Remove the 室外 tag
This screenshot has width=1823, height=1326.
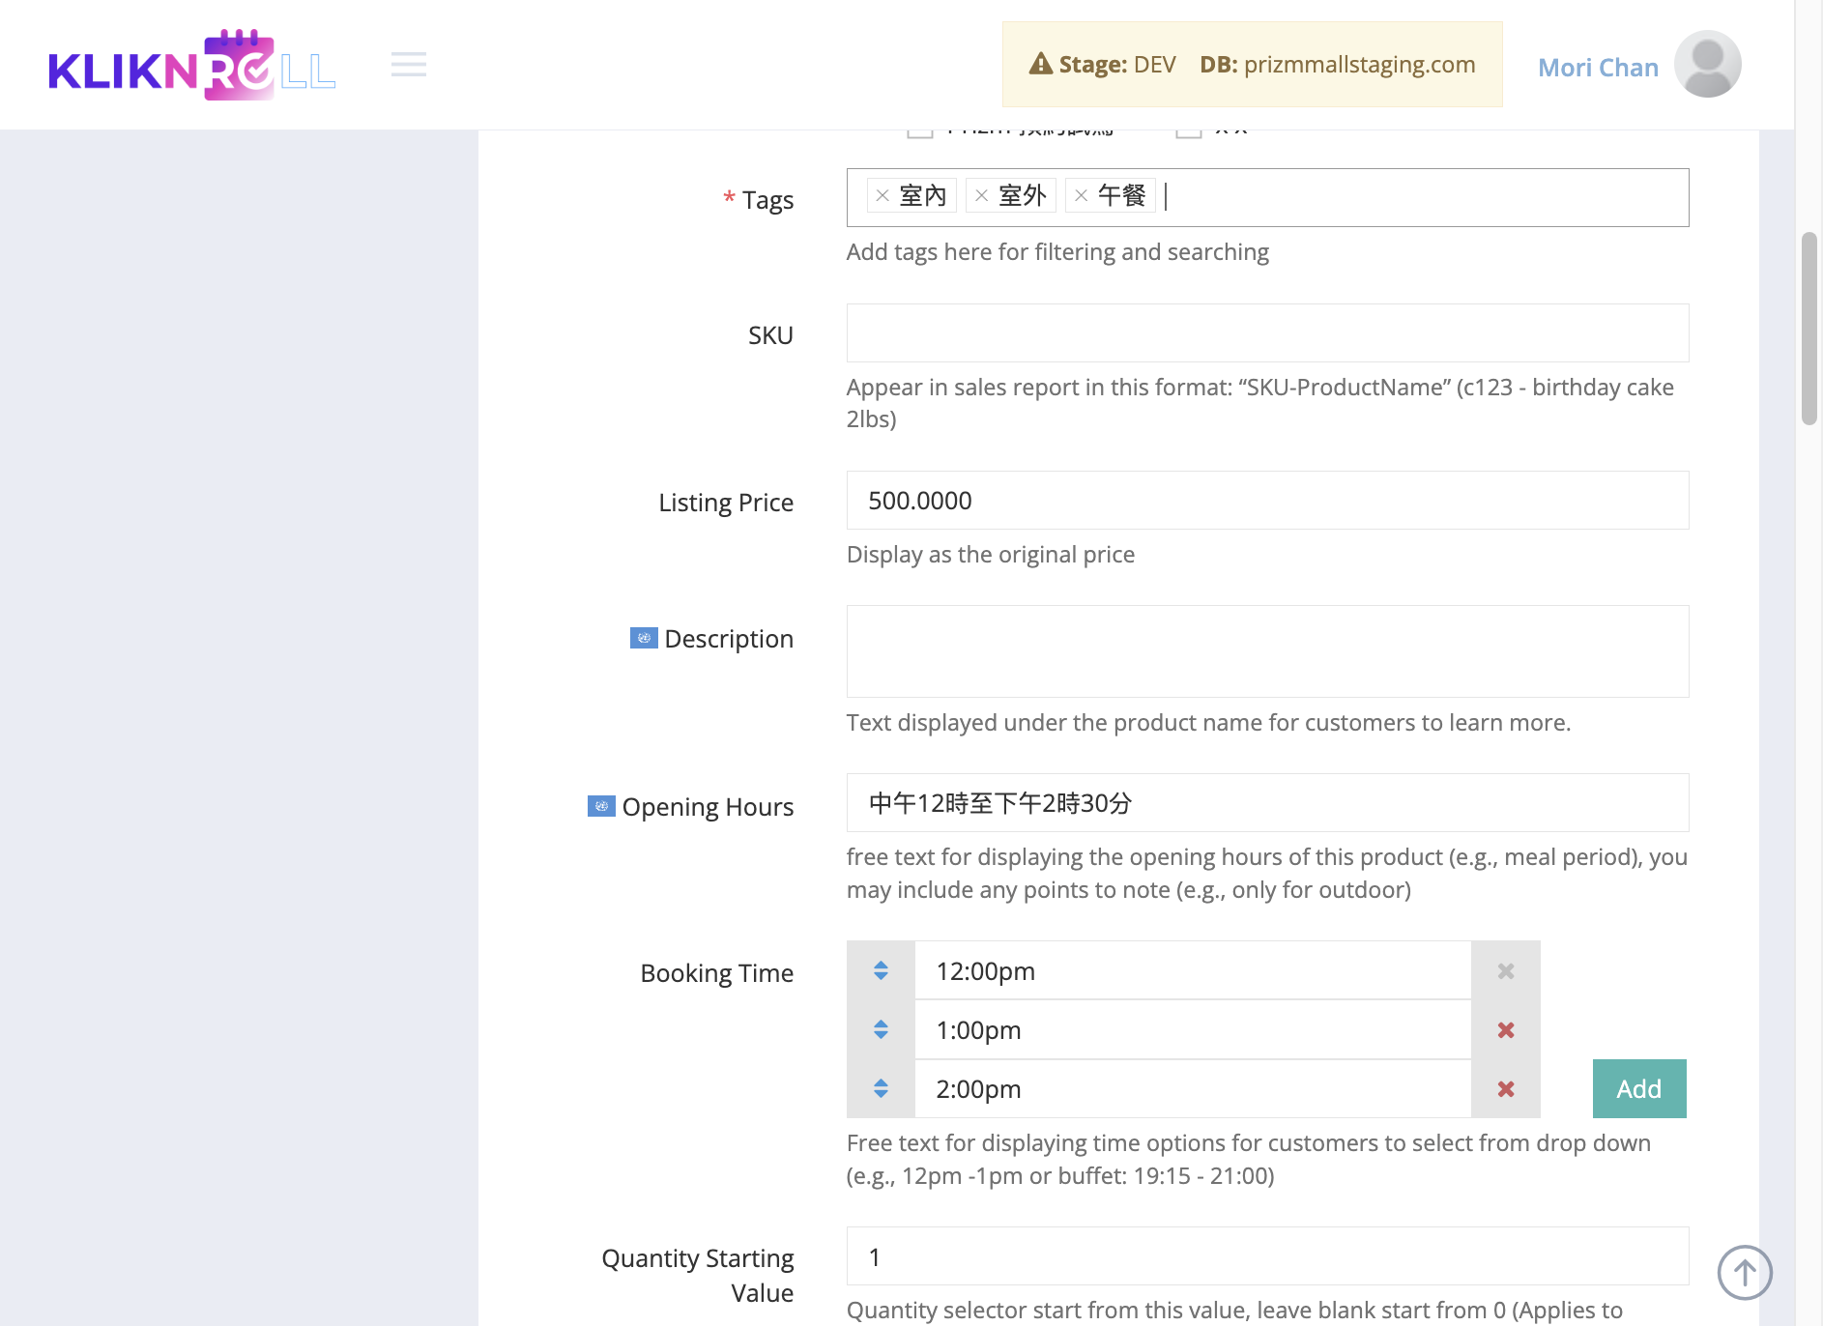click(981, 196)
